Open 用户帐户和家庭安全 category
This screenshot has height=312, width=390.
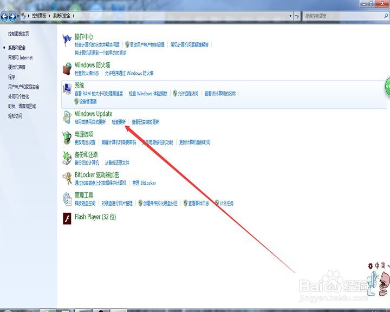pos(24,87)
